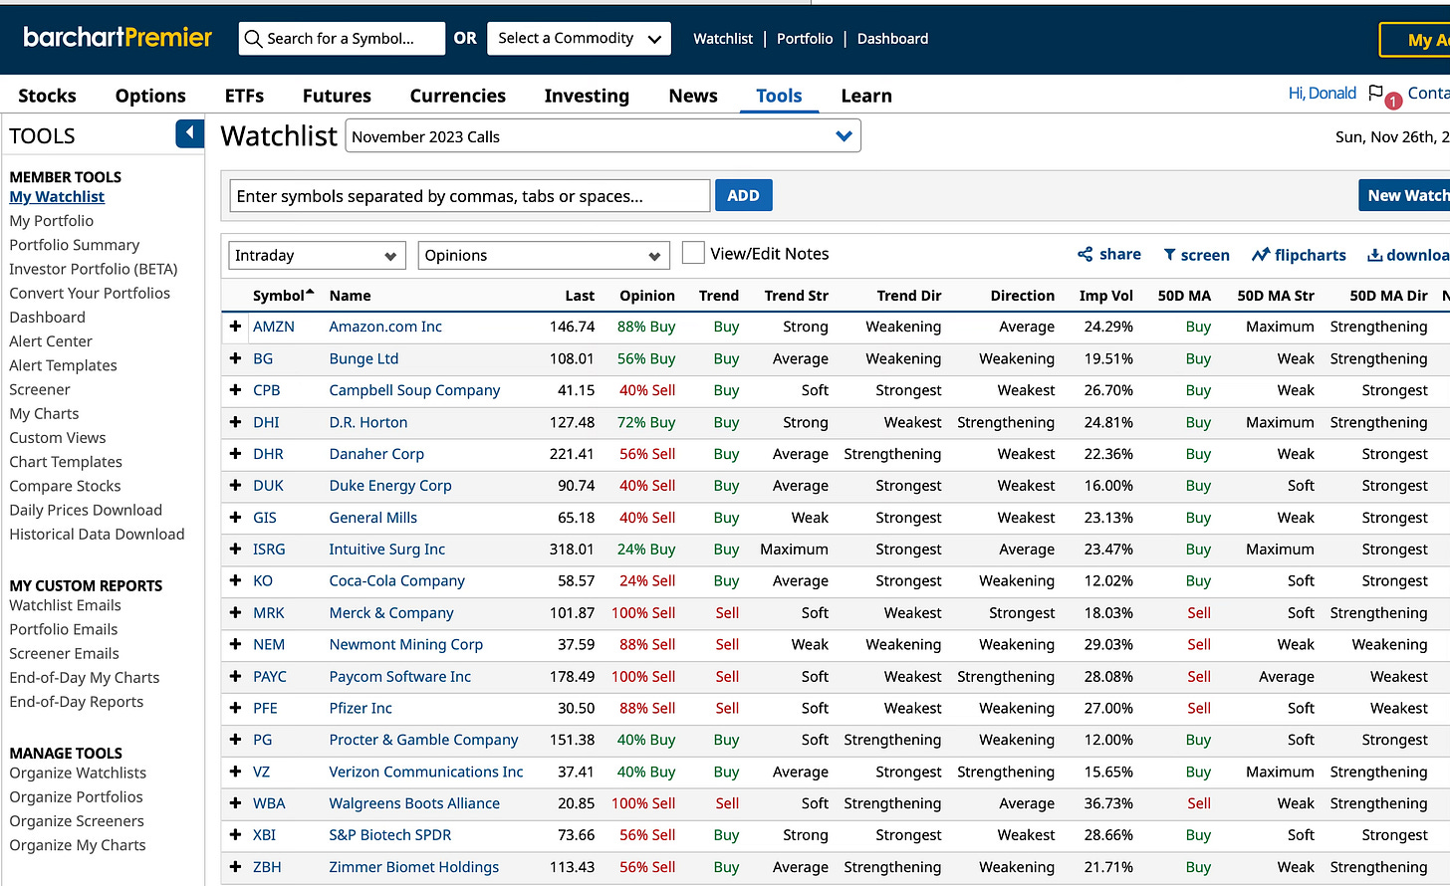
Task: Open My Charts in the sidebar
Action: 44,414
